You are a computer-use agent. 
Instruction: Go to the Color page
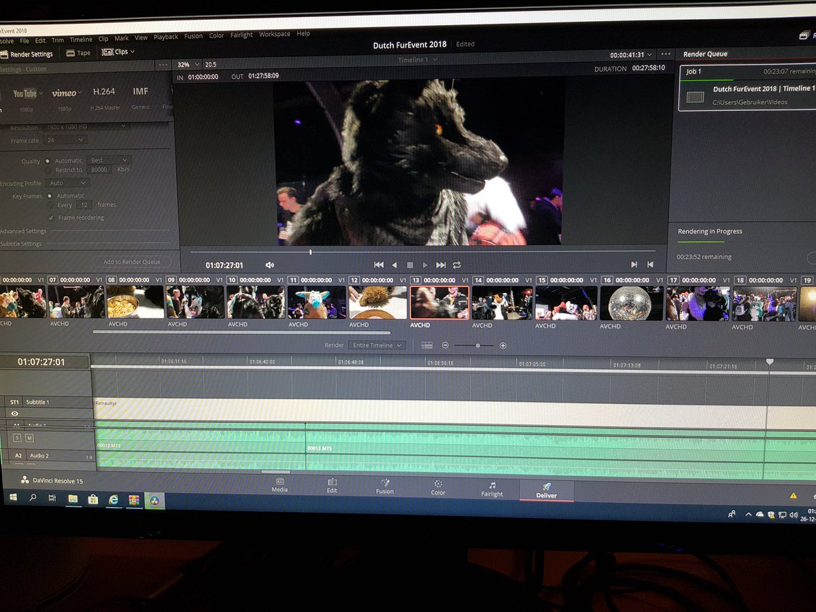tap(438, 488)
